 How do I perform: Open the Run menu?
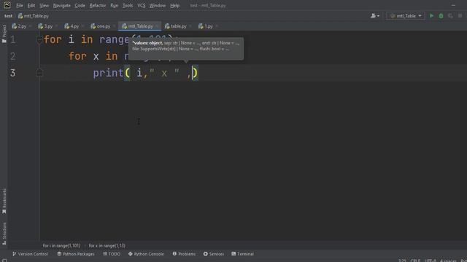pyautogui.click(x=114, y=6)
